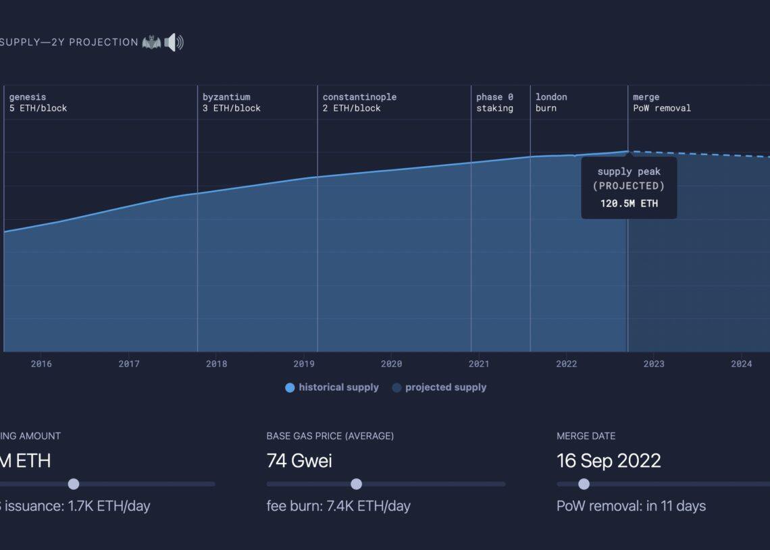Click the merge date slider handle
Viewport: 770px width, 550px height.
[x=584, y=484]
